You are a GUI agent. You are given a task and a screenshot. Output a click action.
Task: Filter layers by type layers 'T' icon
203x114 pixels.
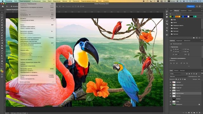click(x=192, y=74)
